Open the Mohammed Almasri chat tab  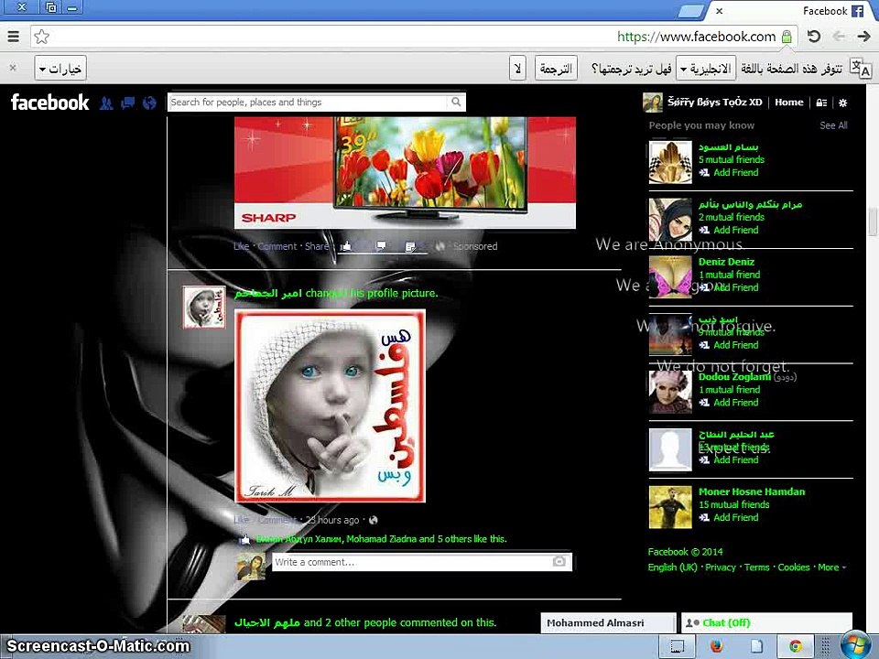tap(608, 622)
